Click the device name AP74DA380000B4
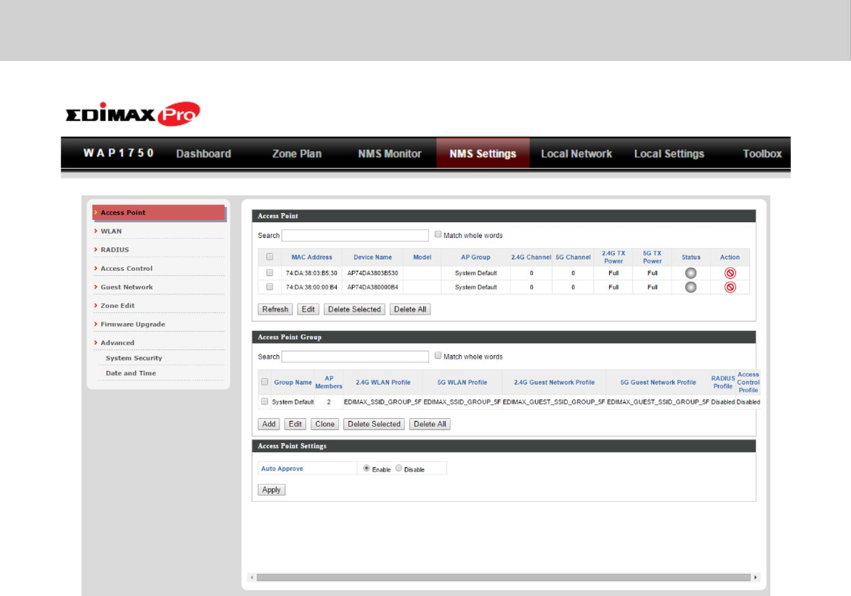Image resolution: width=851 pixels, height=596 pixels. coord(373,287)
